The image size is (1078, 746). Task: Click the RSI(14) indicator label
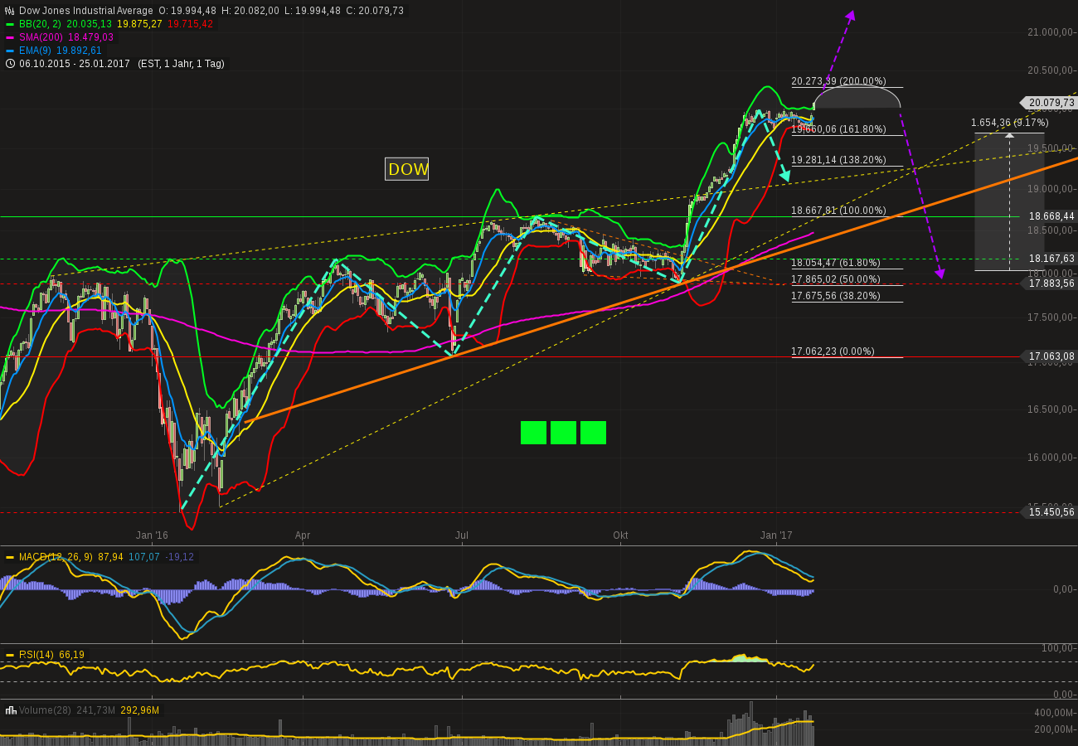tap(36, 655)
